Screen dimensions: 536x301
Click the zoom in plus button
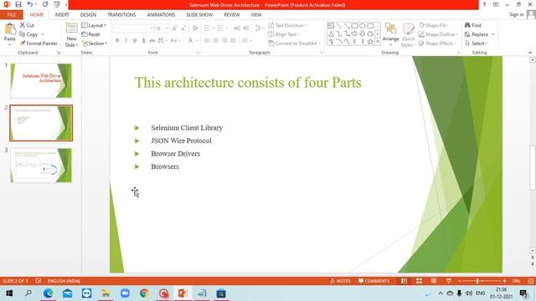coord(504,281)
